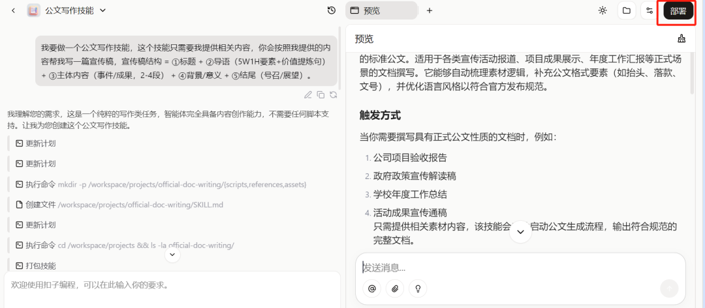Edit the user message pencil icon
The image size is (705, 308).
coord(308,94)
